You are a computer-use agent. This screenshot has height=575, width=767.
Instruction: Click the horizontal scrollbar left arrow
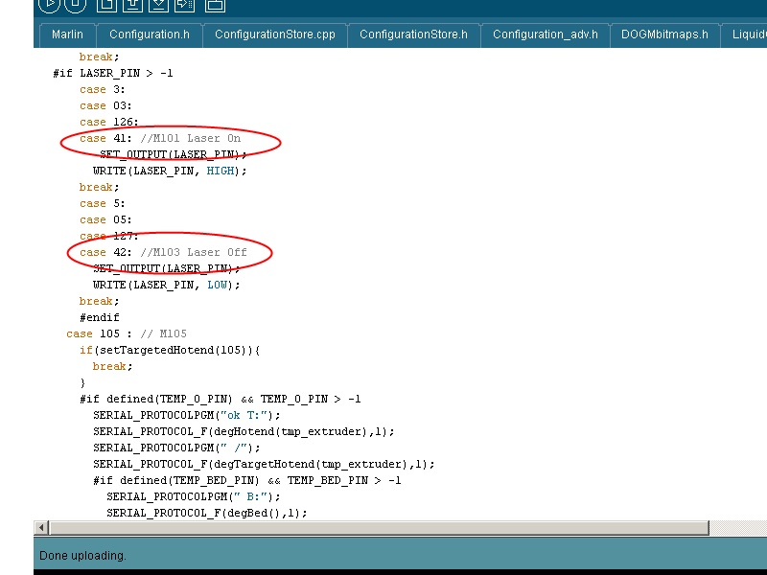40,528
